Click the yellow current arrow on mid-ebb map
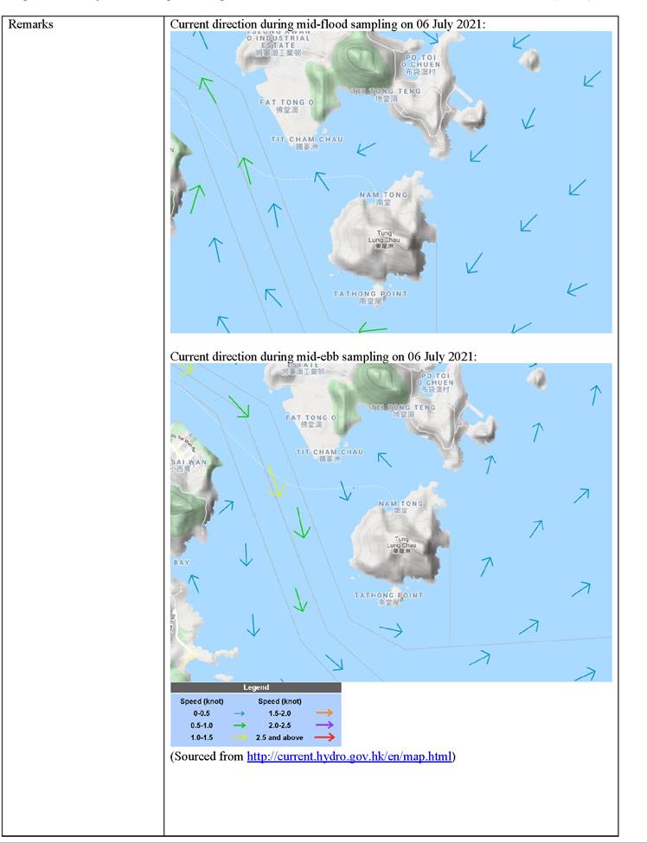The width and height of the screenshot is (647, 843). tap(275, 482)
